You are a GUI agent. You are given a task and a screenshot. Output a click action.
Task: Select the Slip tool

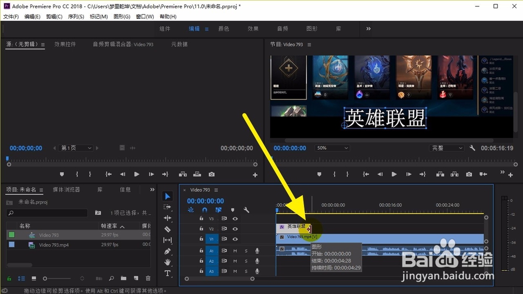pyautogui.click(x=167, y=240)
